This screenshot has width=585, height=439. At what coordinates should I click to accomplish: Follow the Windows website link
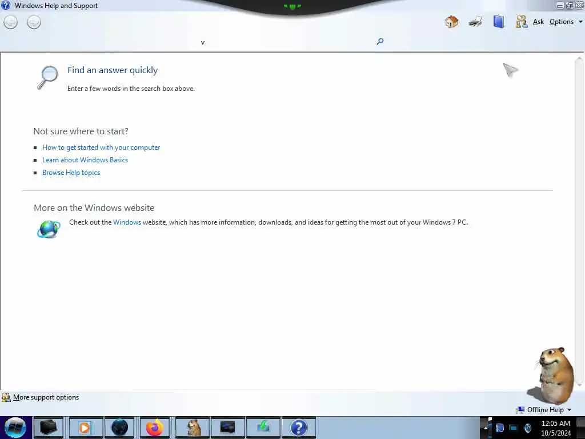point(127,222)
